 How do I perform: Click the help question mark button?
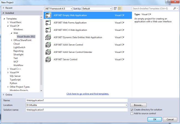(x=168, y=2)
